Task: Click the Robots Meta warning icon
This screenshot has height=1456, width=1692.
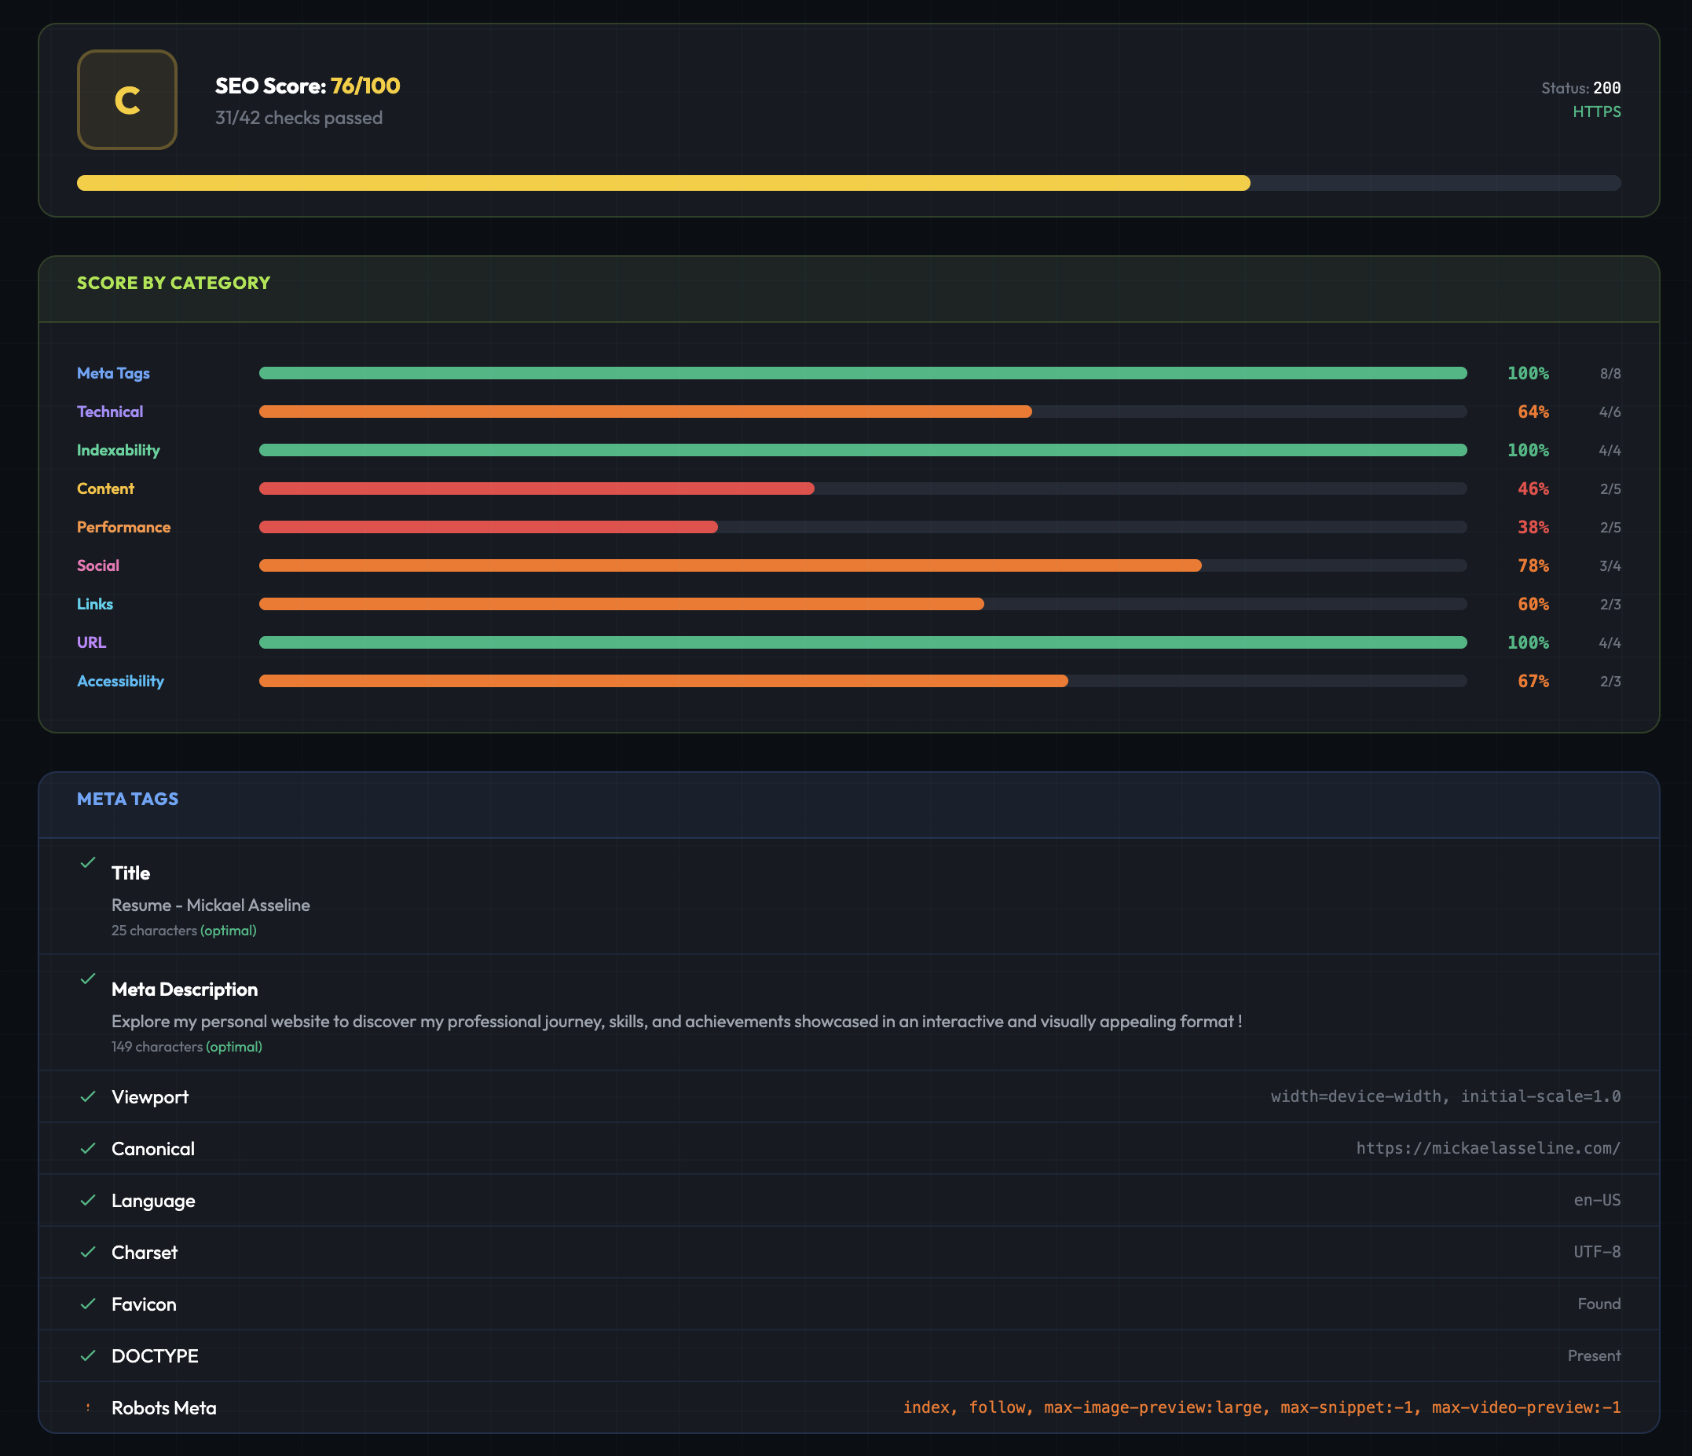Action: (x=88, y=1408)
